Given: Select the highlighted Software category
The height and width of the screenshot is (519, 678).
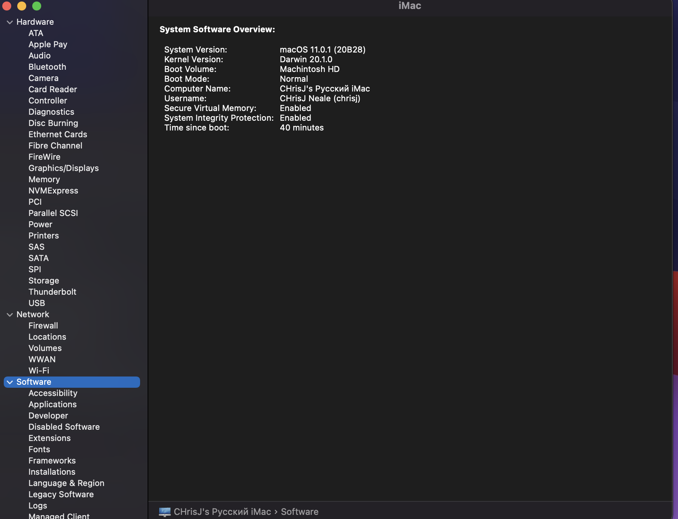Looking at the screenshot, I should pyautogui.click(x=72, y=382).
